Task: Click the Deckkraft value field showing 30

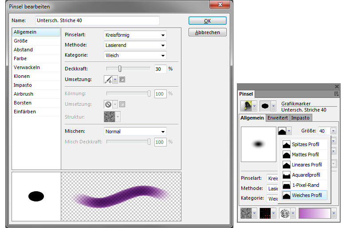Action: click(x=160, y=69)
